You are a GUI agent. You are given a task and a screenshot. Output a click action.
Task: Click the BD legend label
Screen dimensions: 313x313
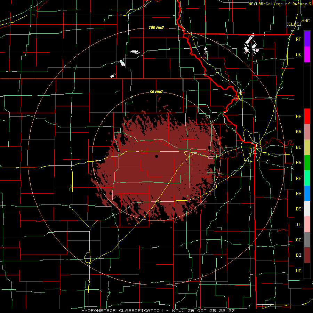pos(299,147)
